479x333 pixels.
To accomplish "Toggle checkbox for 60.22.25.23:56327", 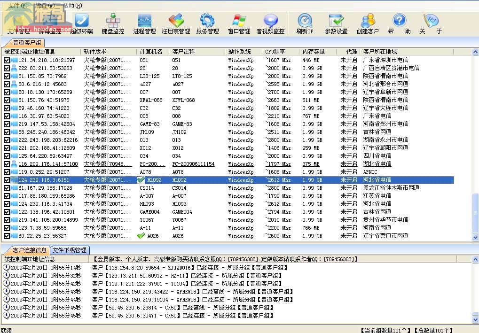I will [x=7, y=236].
